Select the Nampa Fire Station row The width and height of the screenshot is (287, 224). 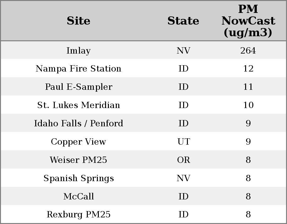tap(78, 69)
